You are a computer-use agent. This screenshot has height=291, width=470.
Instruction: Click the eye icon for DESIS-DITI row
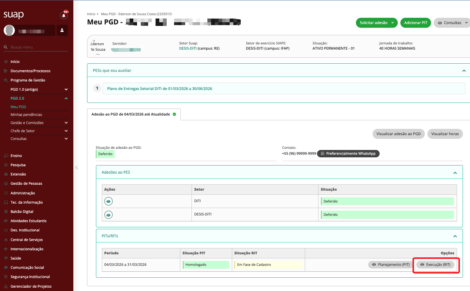coord(109,215)
